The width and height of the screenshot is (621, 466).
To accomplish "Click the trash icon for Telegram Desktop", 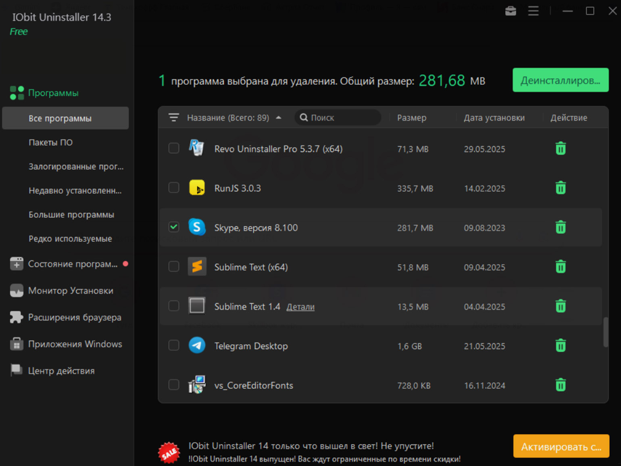I will [561, 346].
